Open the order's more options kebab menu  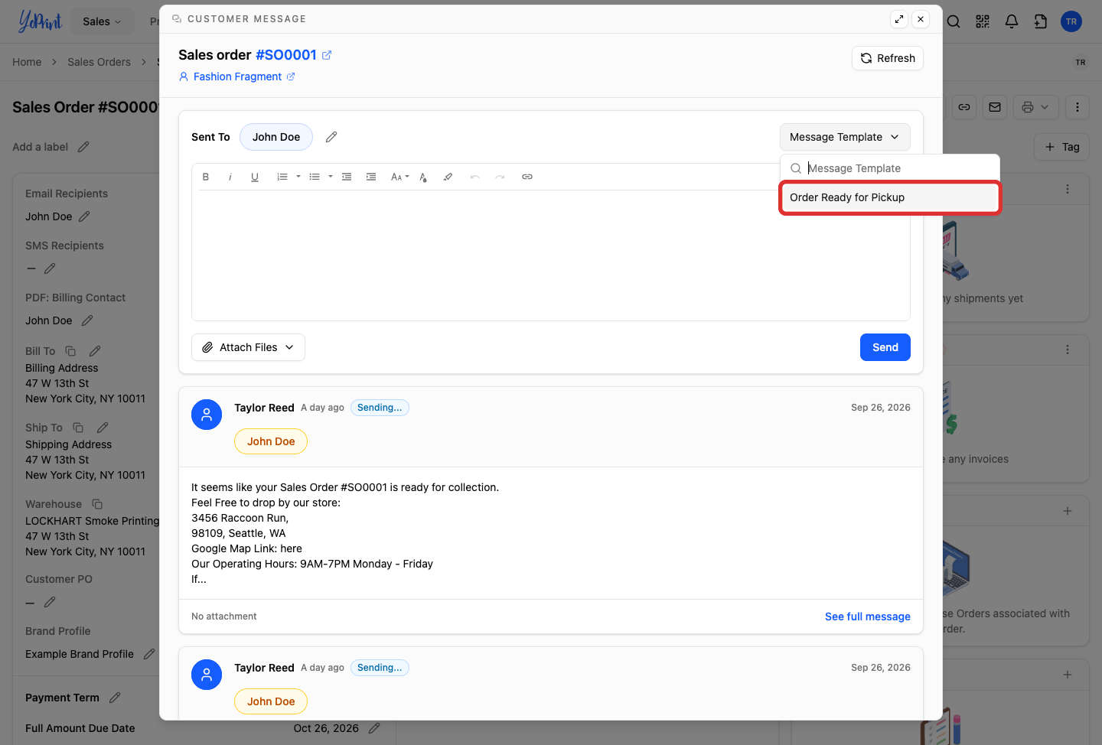click(x=1078, y=107)
